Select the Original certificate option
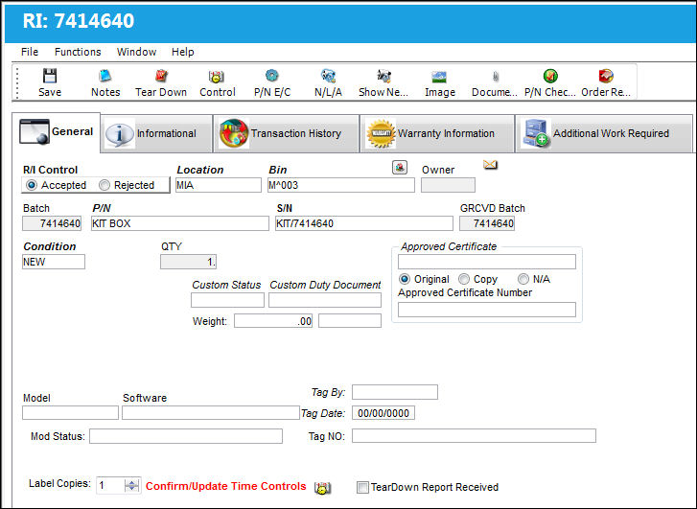 click(x=404, y=279)
